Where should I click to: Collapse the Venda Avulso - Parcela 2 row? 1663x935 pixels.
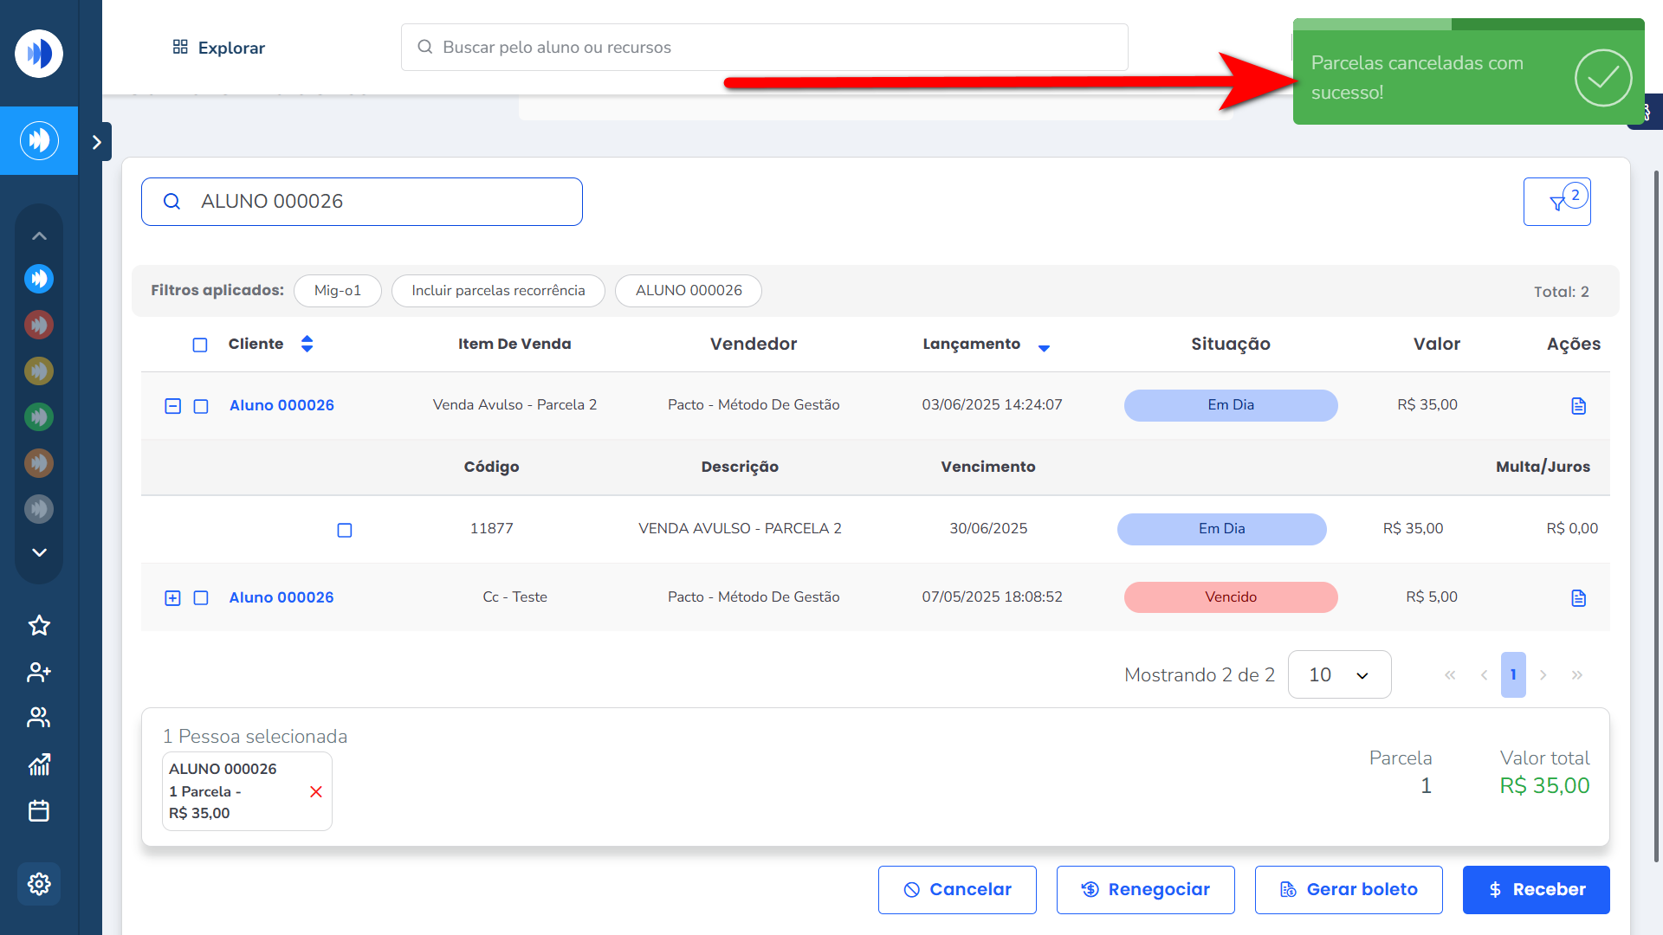point(172,406)
